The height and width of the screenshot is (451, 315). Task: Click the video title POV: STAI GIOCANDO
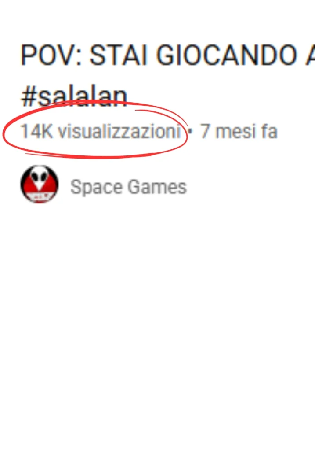167,55
